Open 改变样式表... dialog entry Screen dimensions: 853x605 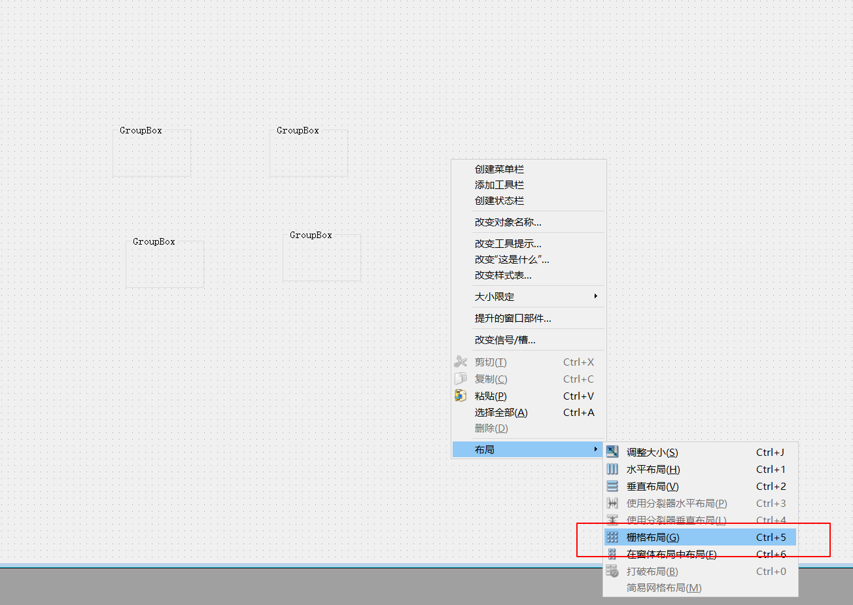[503, 275]
